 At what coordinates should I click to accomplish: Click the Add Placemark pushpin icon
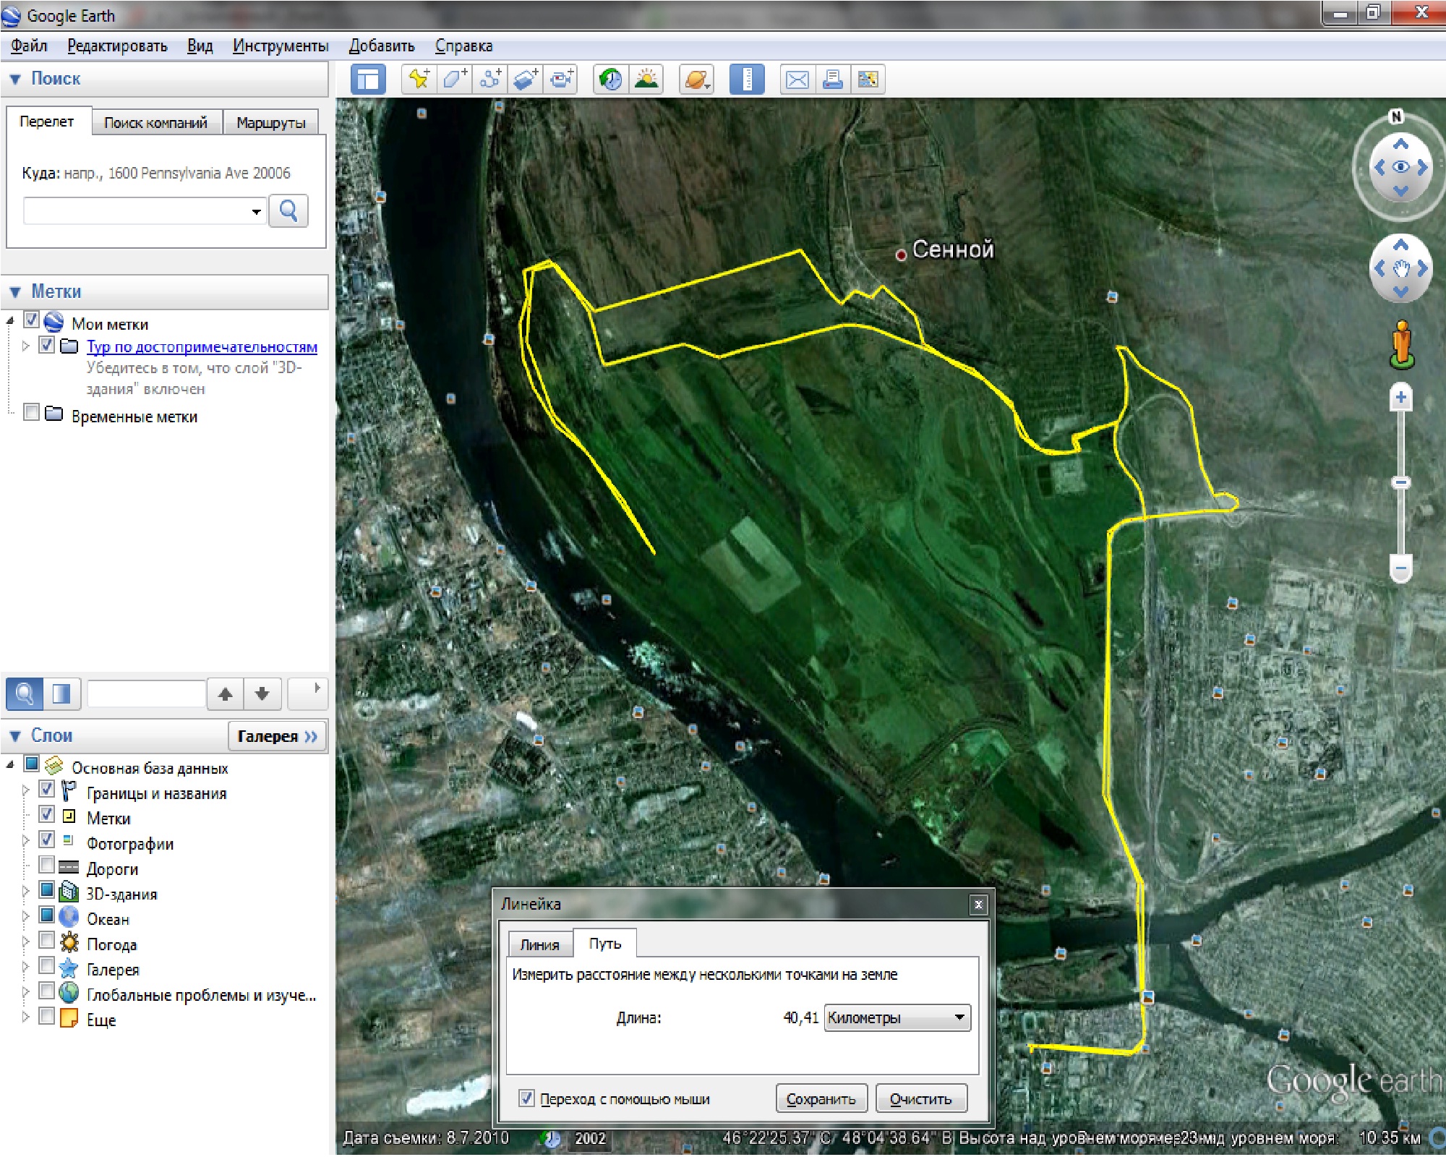(x=419, y=79)
